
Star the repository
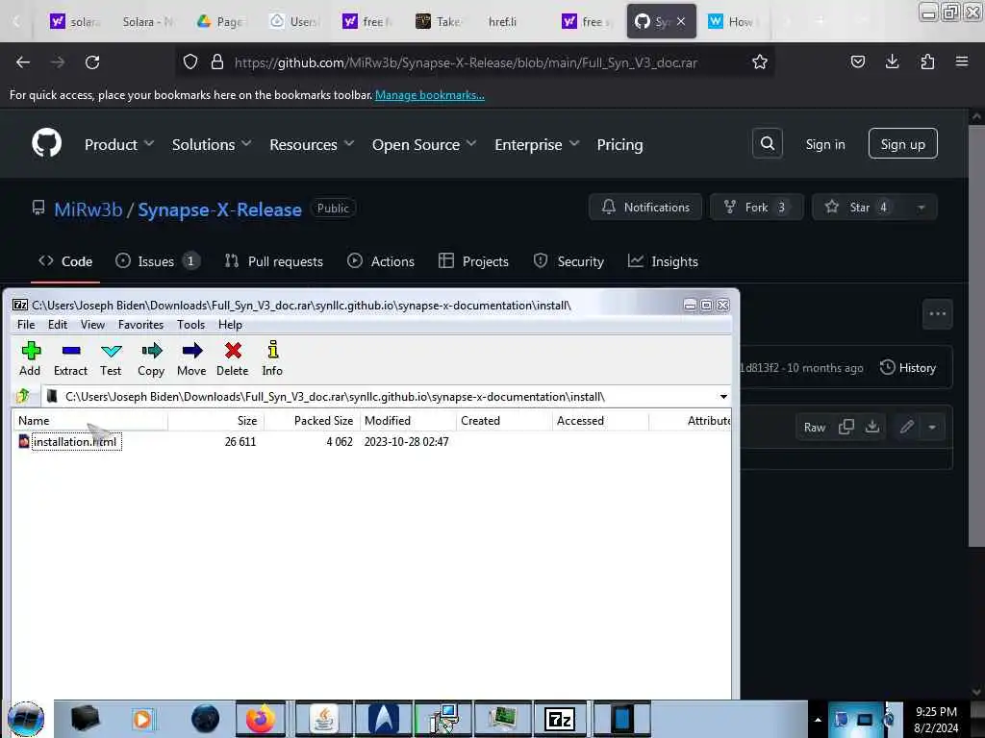pyautogui.click(x=858, y=208)
